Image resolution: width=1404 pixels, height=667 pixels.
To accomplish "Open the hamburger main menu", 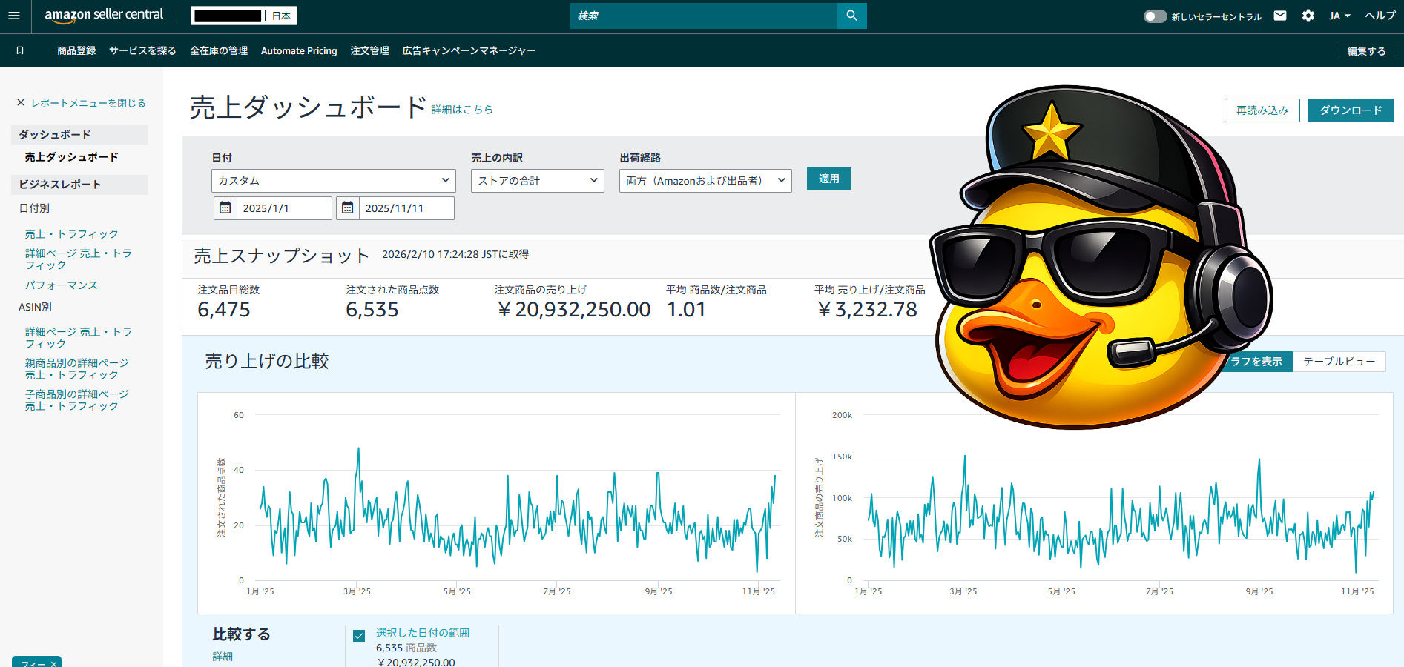I will click(x=14, y=16).
